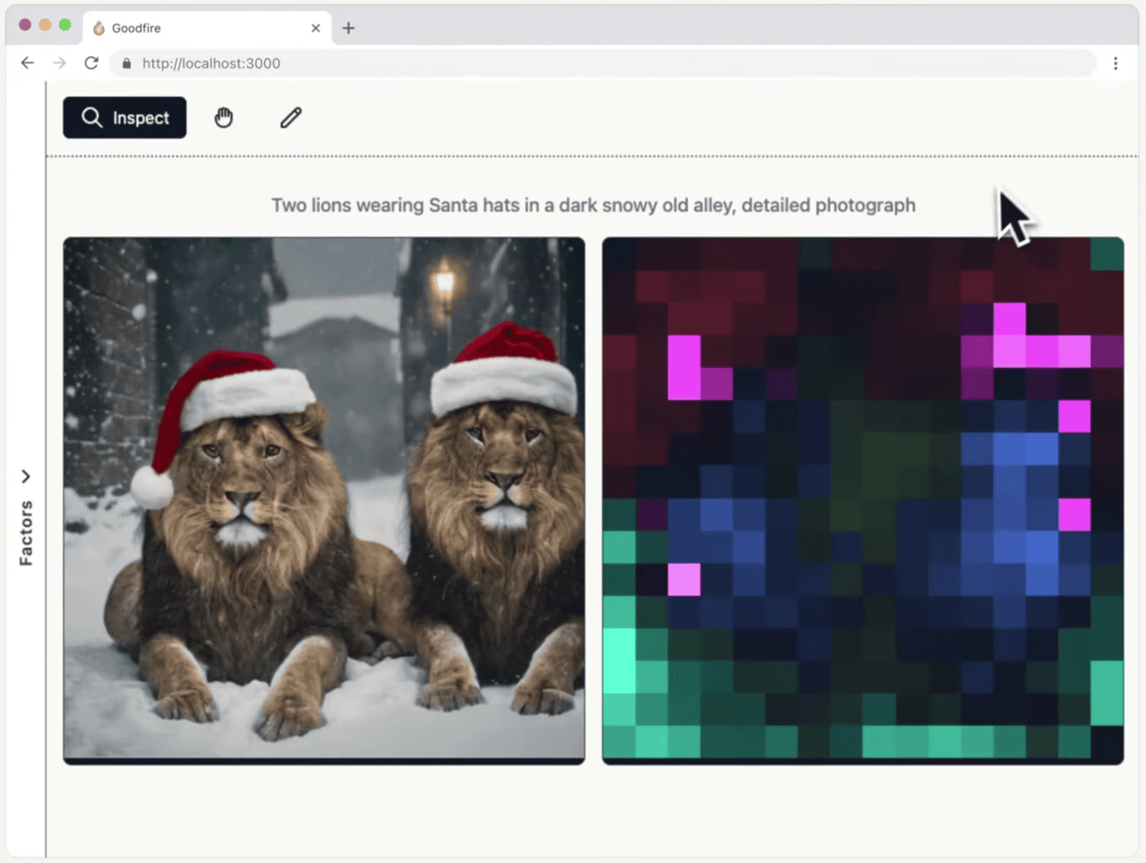Open the browser three-dot menu
The height and width of the screenshot is (863, 1146).
point(1116,63)
